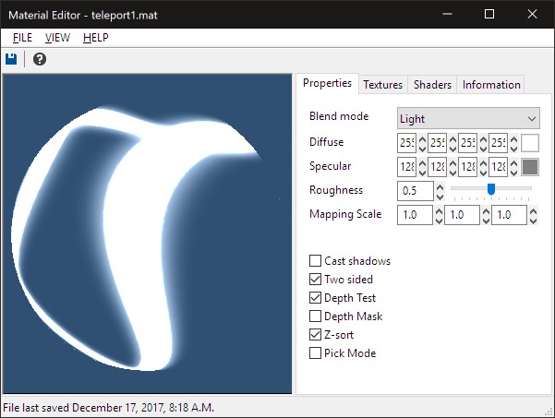Uncheck the Two sided option

[x=316, y=280]
